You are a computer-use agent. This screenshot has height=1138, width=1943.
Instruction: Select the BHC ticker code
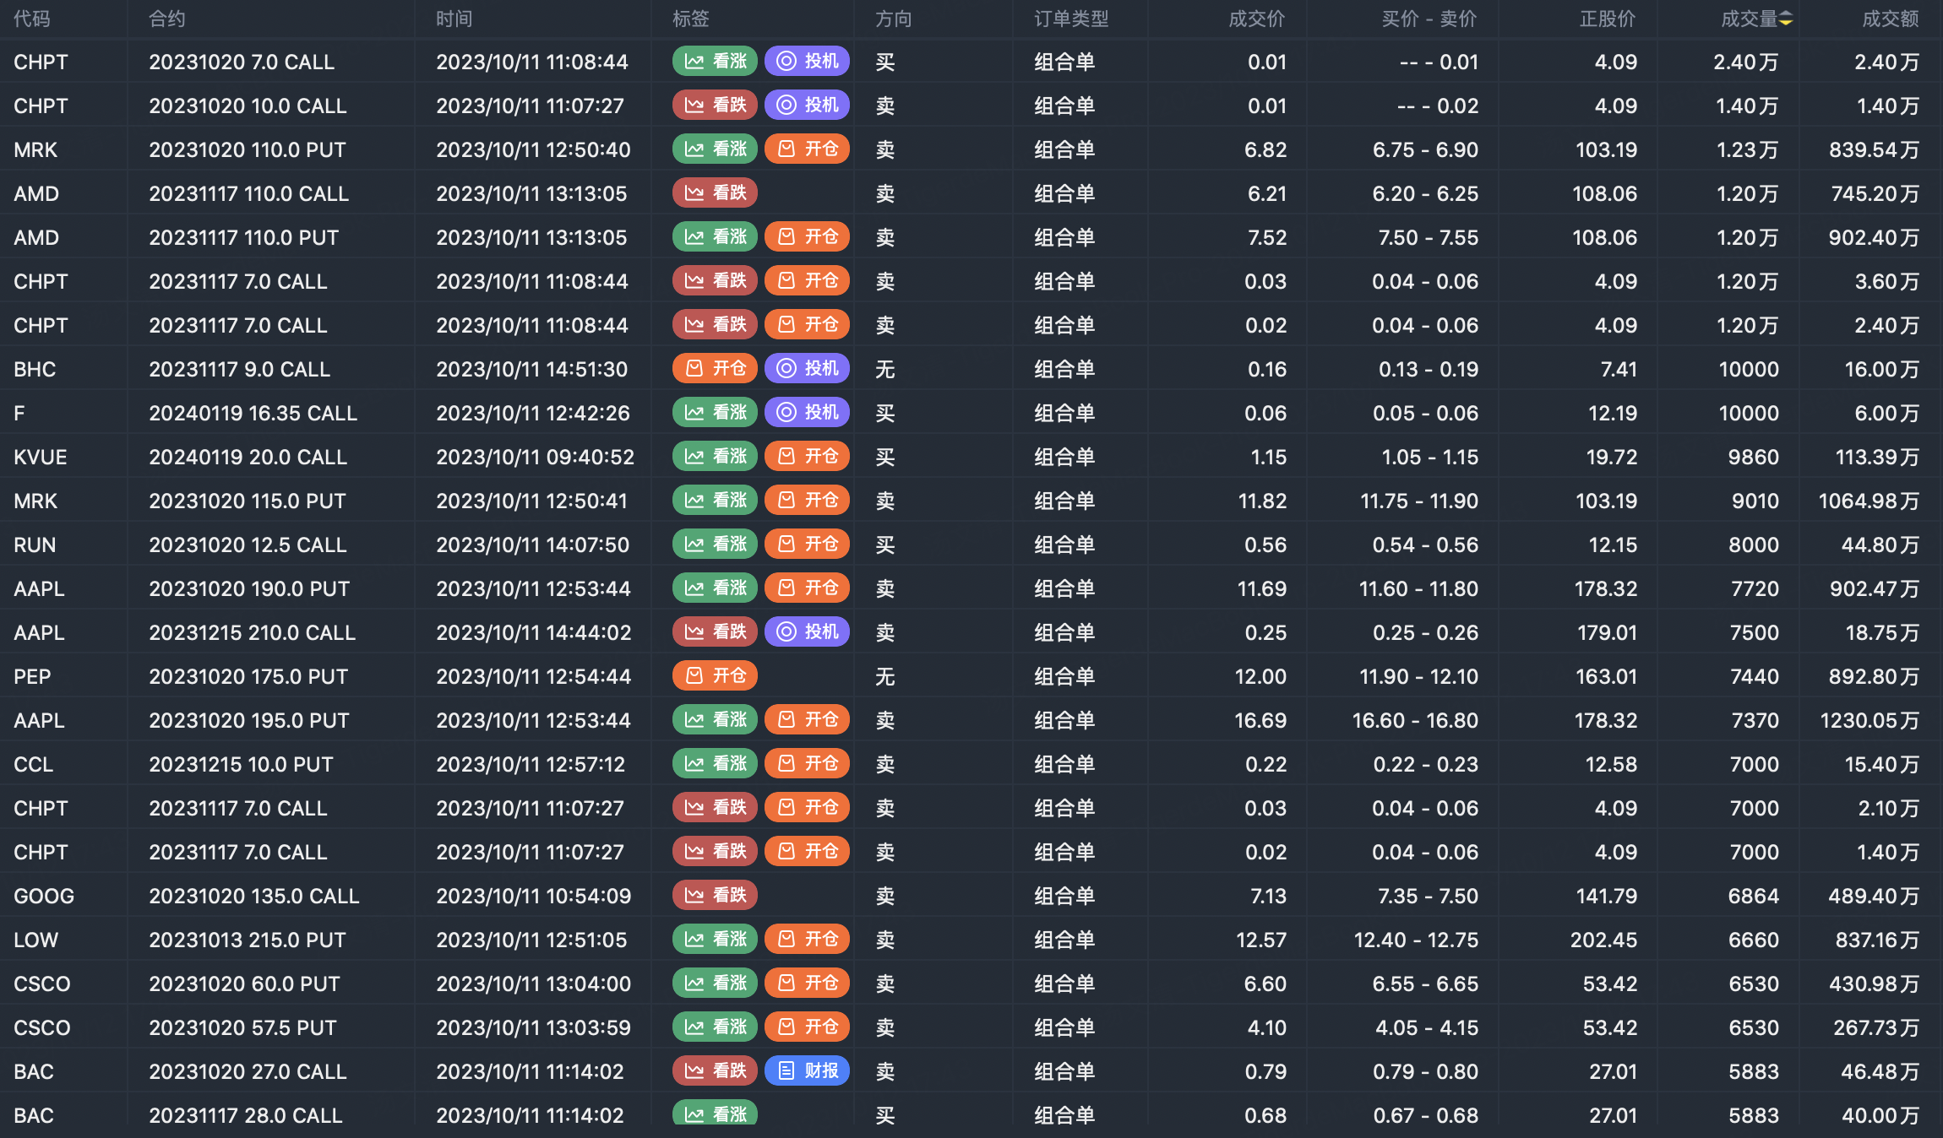35,369
